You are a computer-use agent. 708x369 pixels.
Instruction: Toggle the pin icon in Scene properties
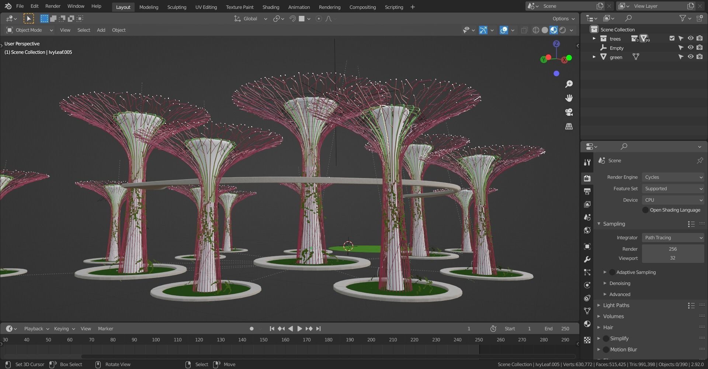point(700,161)
